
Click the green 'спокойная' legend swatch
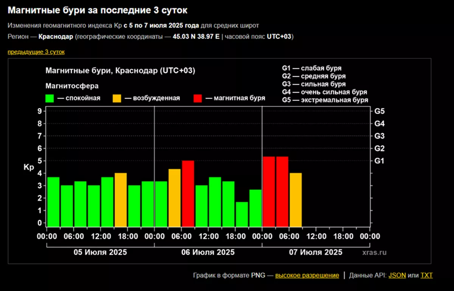pos(50,98)
